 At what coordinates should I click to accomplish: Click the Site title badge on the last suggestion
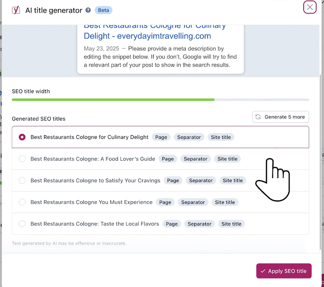[x=231, y=223]
